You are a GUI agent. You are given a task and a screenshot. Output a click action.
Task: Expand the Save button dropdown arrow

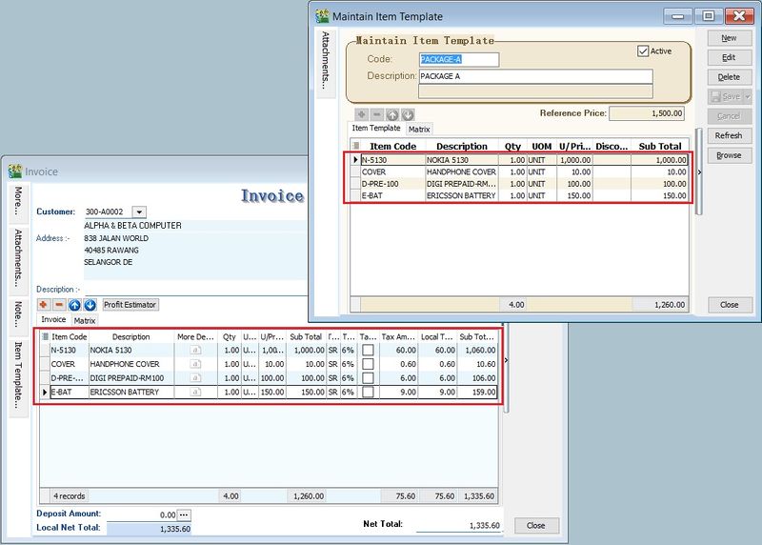pos(748,96)
